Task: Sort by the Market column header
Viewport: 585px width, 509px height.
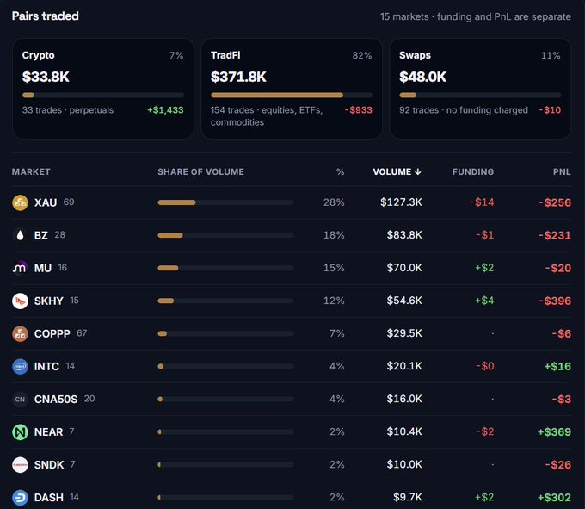Action: click(x=31, y=171)
